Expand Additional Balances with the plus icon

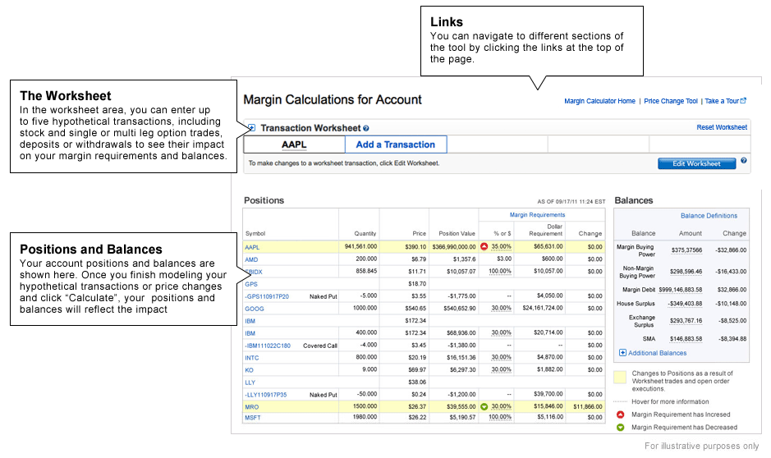[x=623, y=353]
